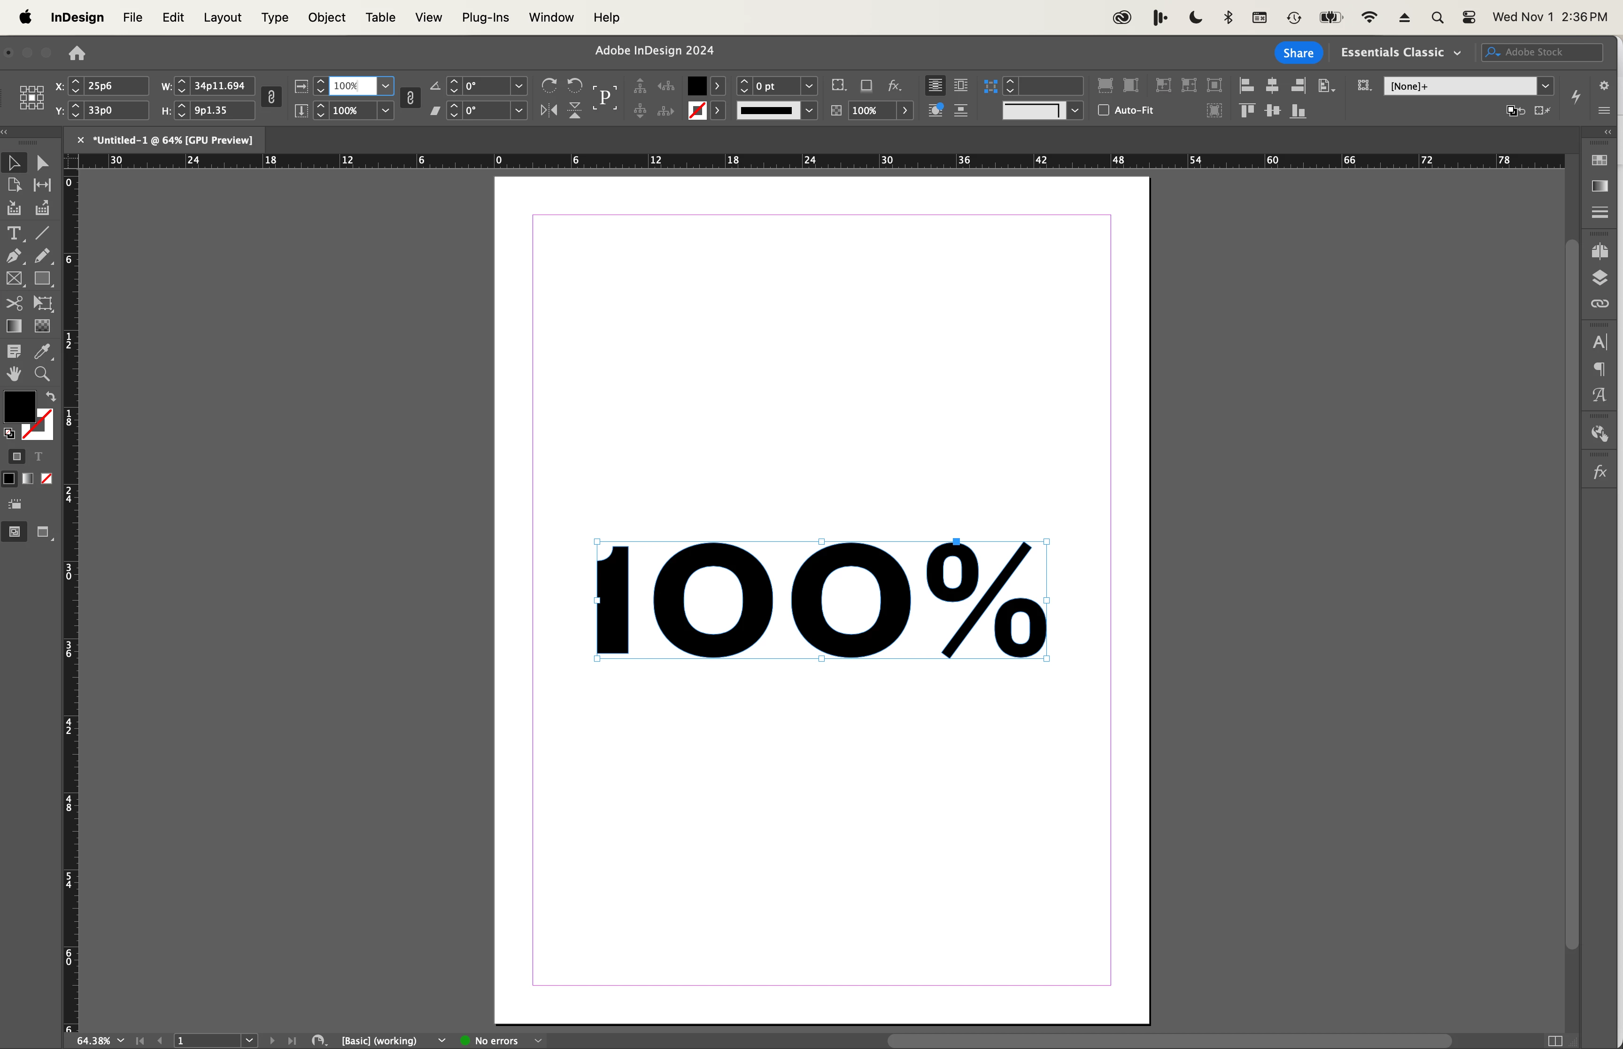Select the Pen tool
The image size is (1623, 1049).
click(x=13, y=256)
